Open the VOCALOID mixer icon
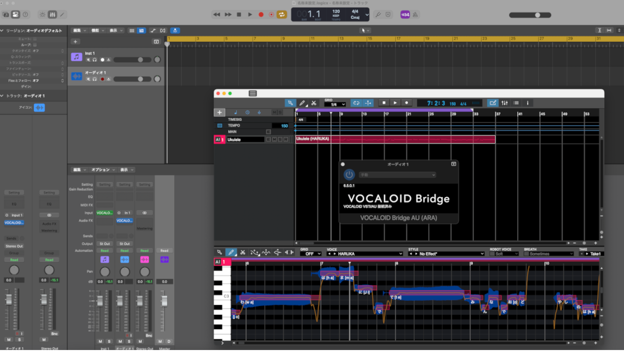 tap(505, 103)
